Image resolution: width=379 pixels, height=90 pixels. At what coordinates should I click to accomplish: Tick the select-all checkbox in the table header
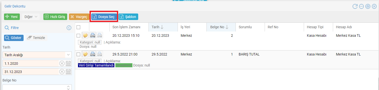point(79,27)
